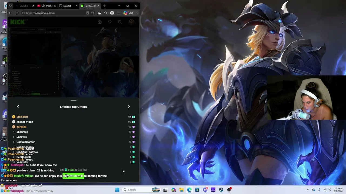Switch to the youtube tab
The width and height of the screenshot is (346, 194).
[25, 6]
